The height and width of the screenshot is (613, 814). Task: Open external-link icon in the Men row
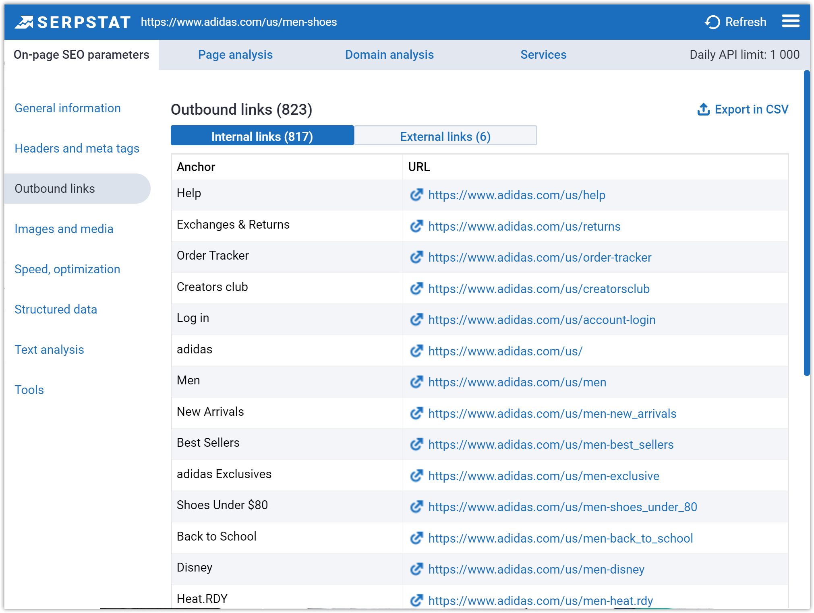tap(416, 382)
